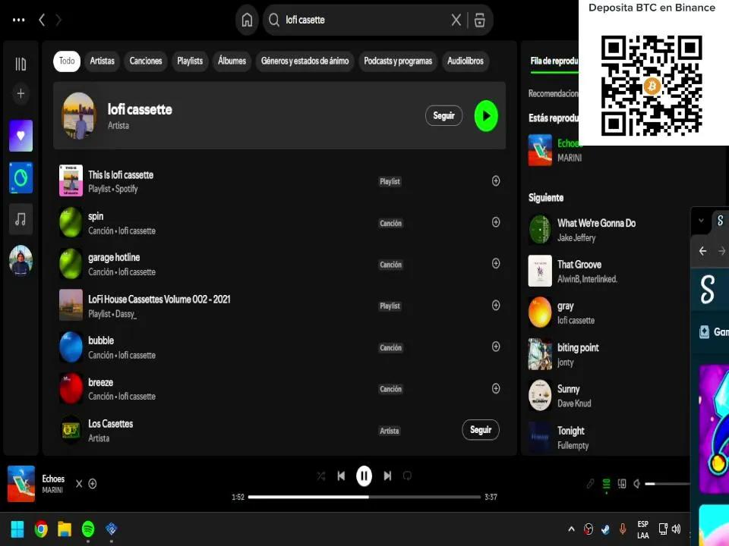Select the Artistas filter tab
This screenshot has height=546, width=729.
coord(102,61)
